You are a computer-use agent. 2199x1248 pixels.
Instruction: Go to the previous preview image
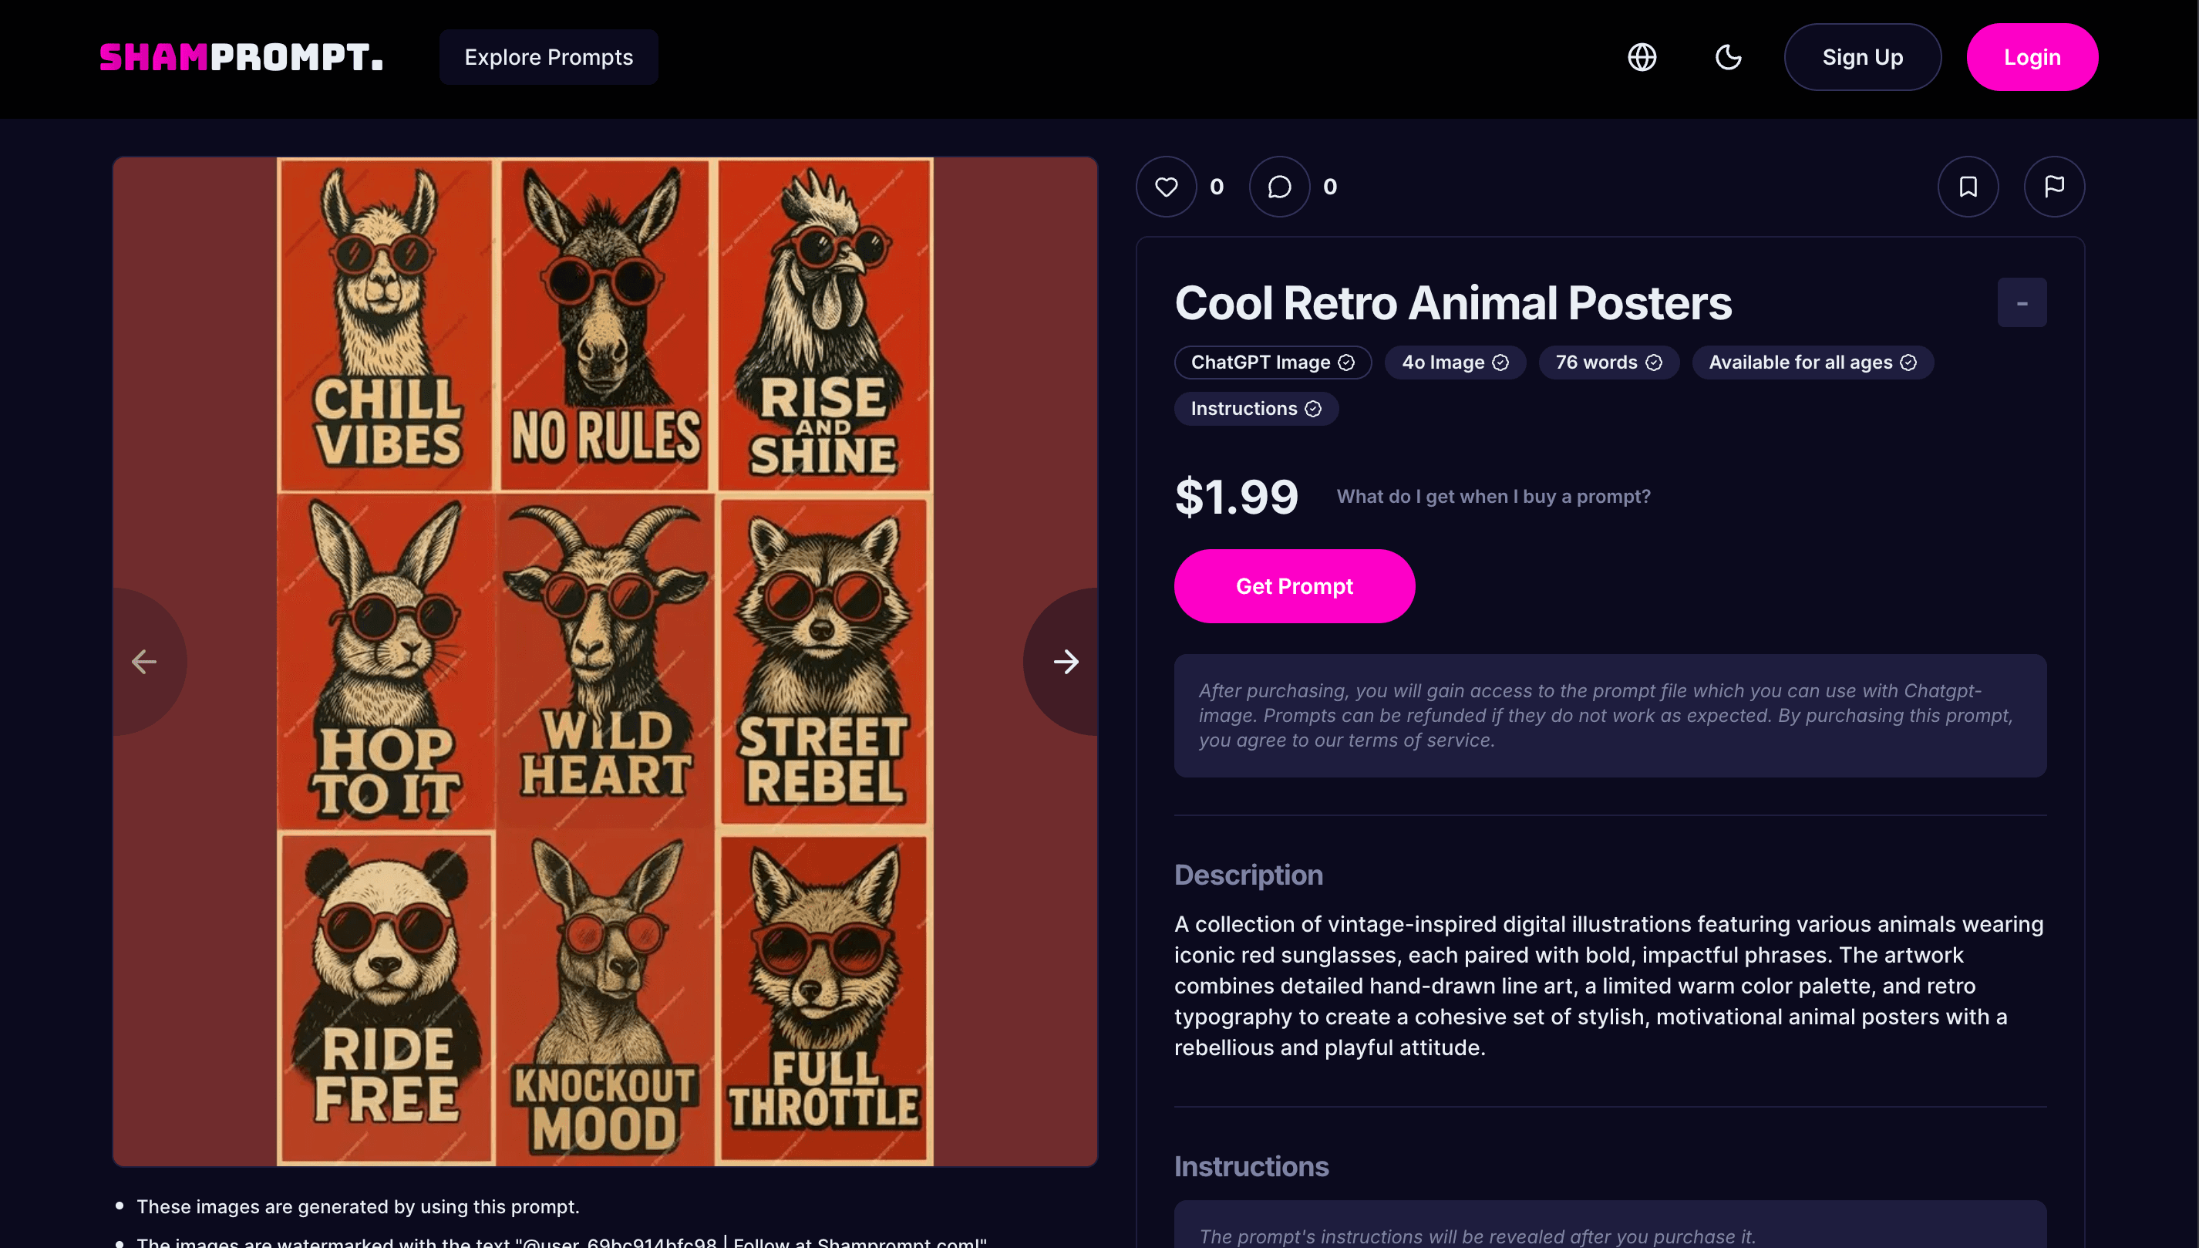pos(144,662)
